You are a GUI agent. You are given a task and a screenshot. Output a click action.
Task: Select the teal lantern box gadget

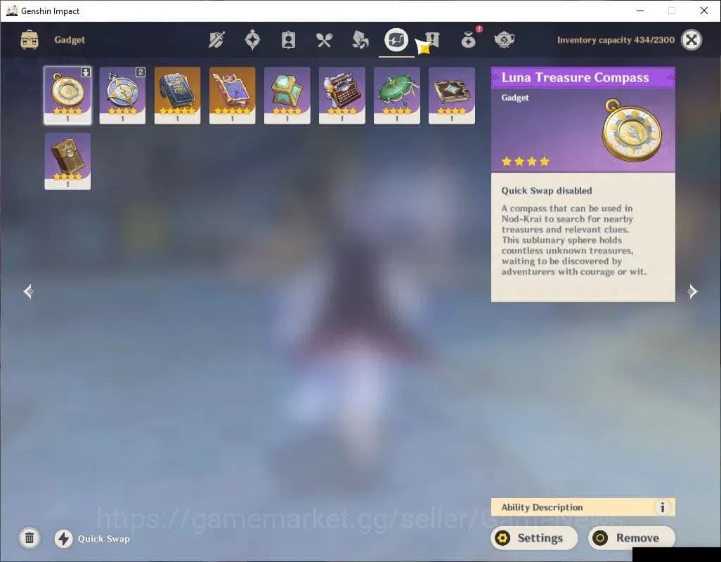tap(287, 96)
